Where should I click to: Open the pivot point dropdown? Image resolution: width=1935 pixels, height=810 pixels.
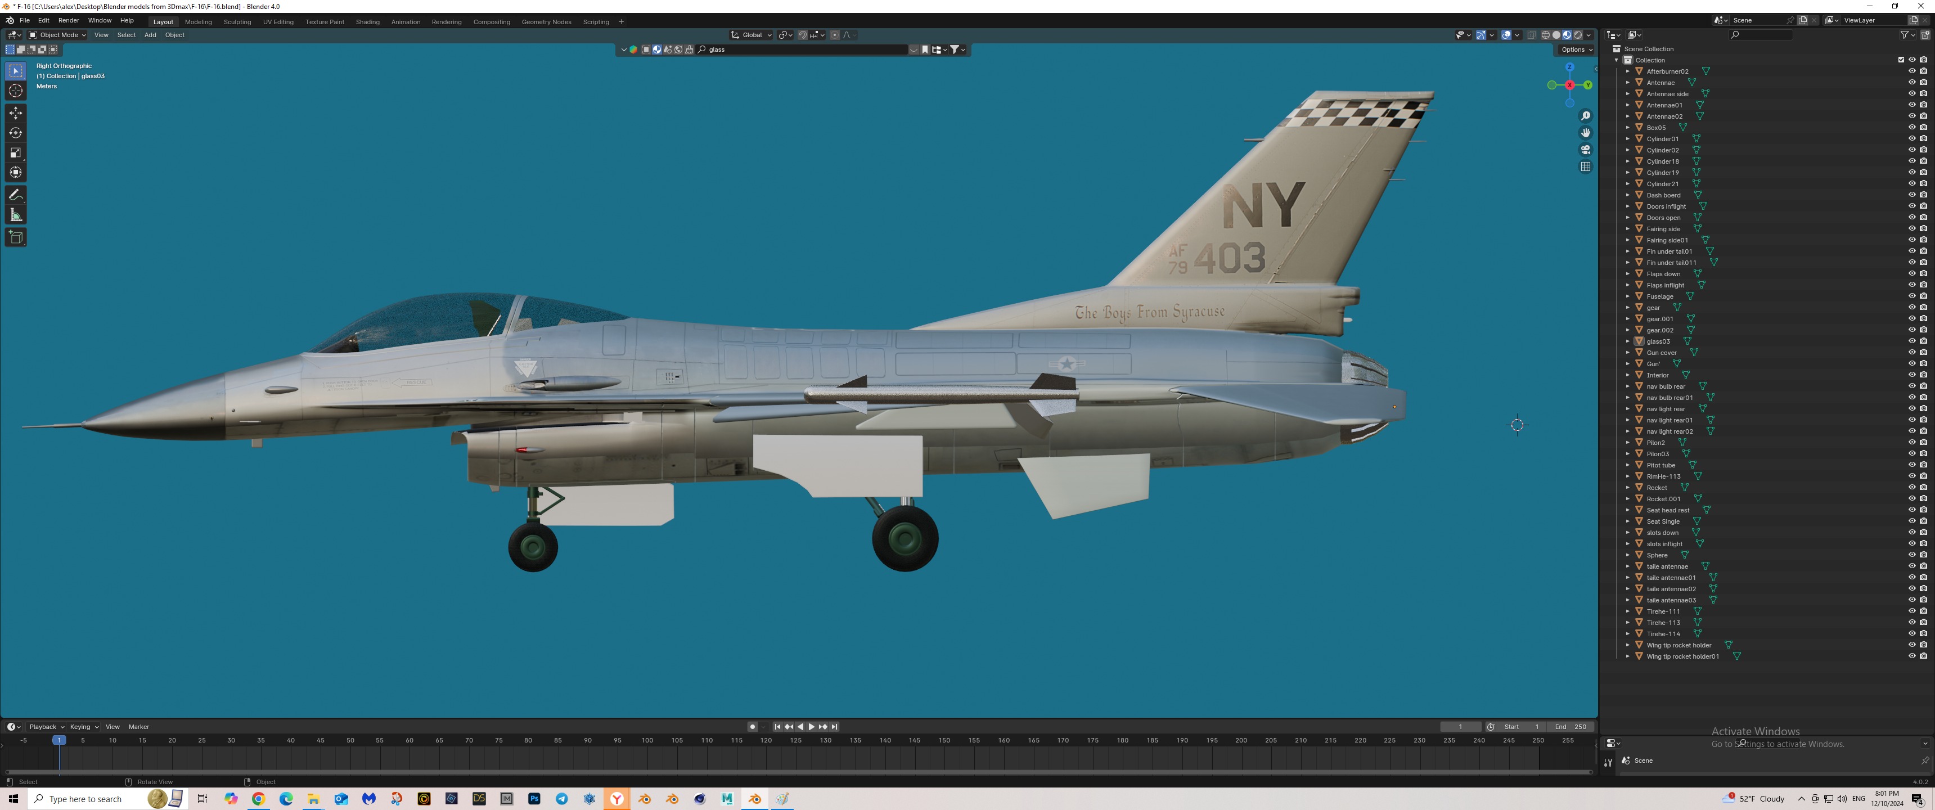tap(785, 34)
